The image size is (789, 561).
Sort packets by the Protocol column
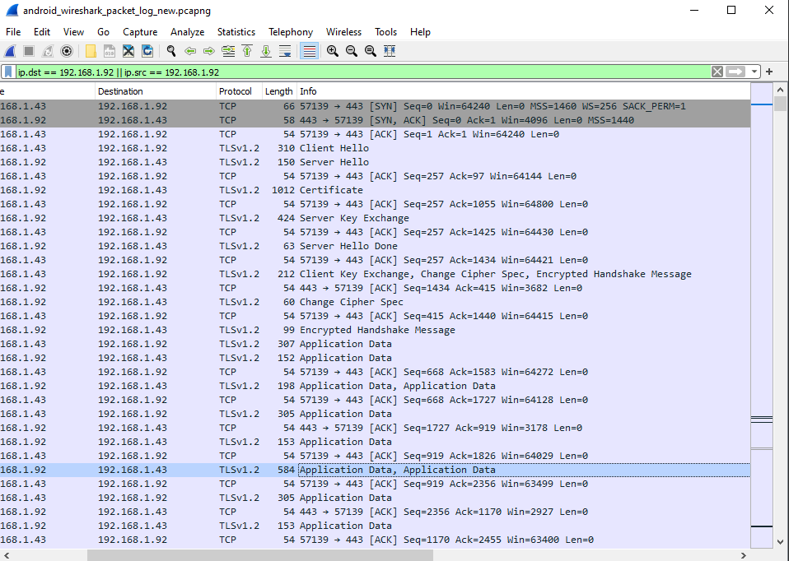coord(236,91)
